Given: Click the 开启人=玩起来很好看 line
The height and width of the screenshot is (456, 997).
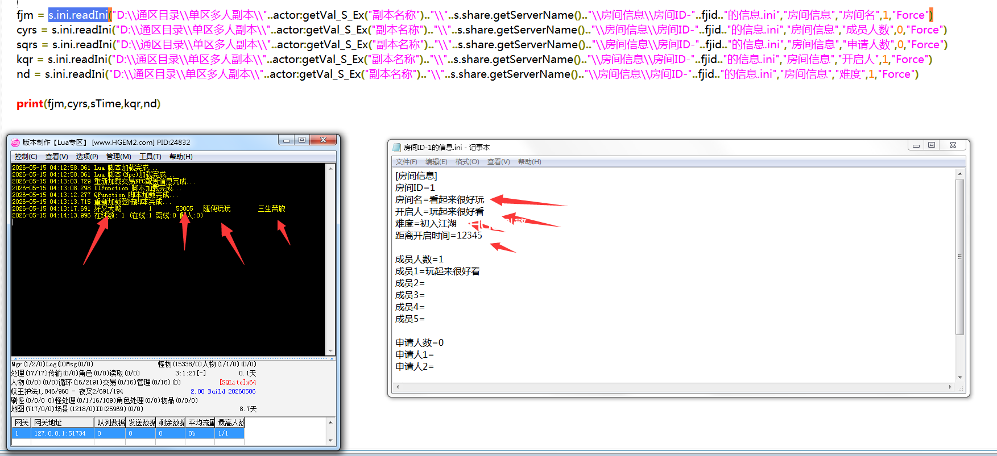Looking at the screenshot, I should pyautogui.click(x=440, y=212).
